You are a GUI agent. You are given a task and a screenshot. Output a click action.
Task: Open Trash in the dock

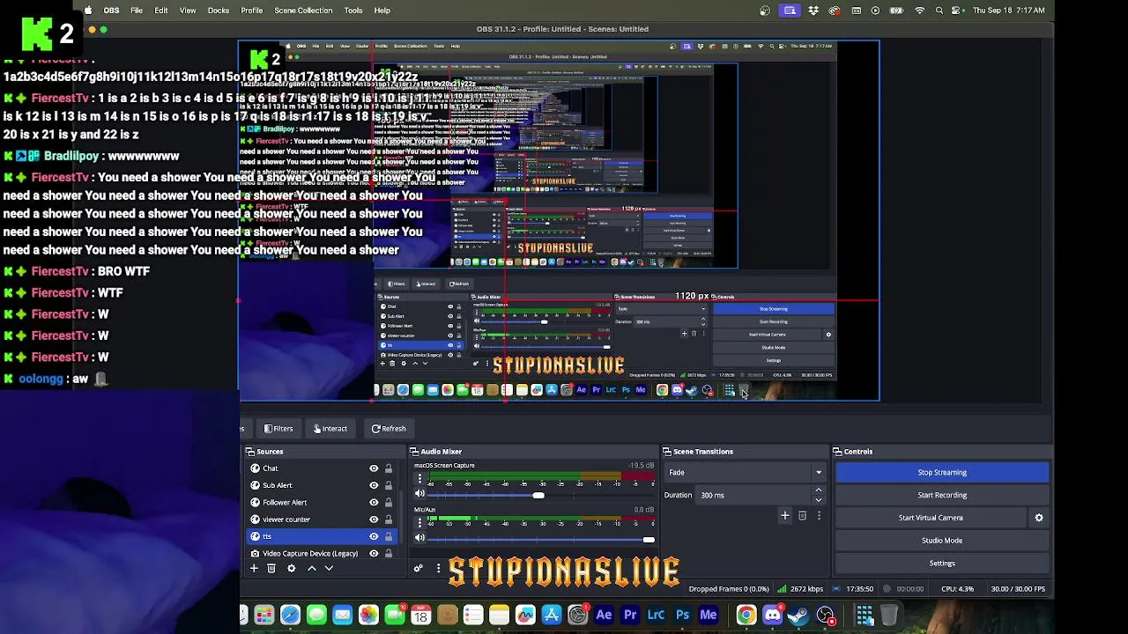pos(890,615)
